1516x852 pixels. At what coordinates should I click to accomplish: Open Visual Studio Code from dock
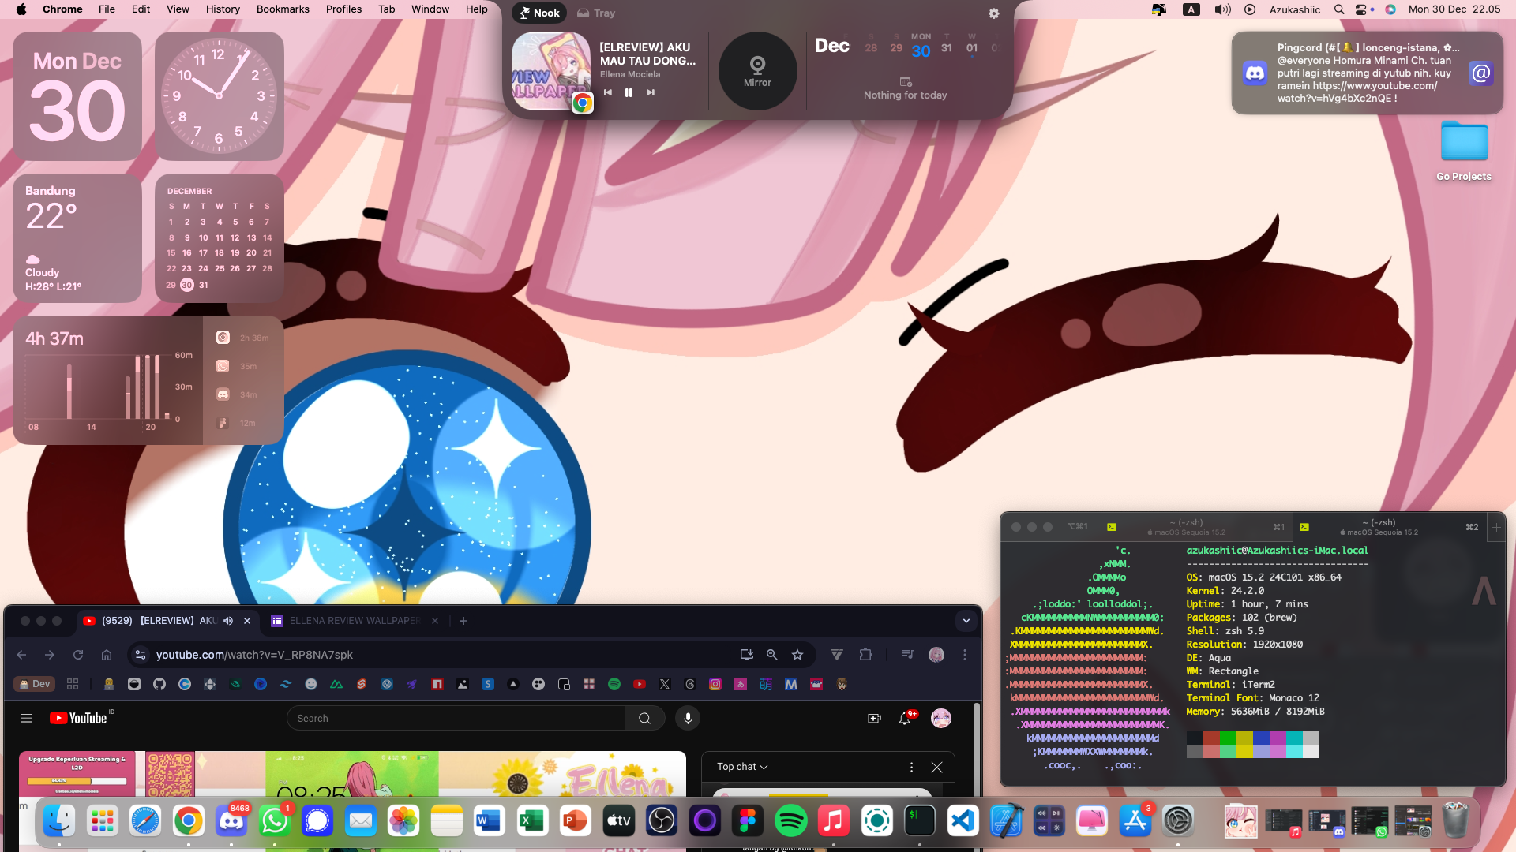click(x=963, y=821)
